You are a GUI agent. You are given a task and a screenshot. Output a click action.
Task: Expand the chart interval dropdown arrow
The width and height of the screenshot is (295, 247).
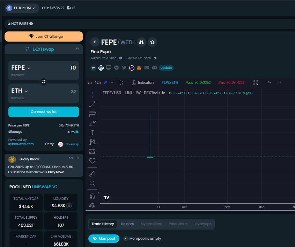pos(112,83)
